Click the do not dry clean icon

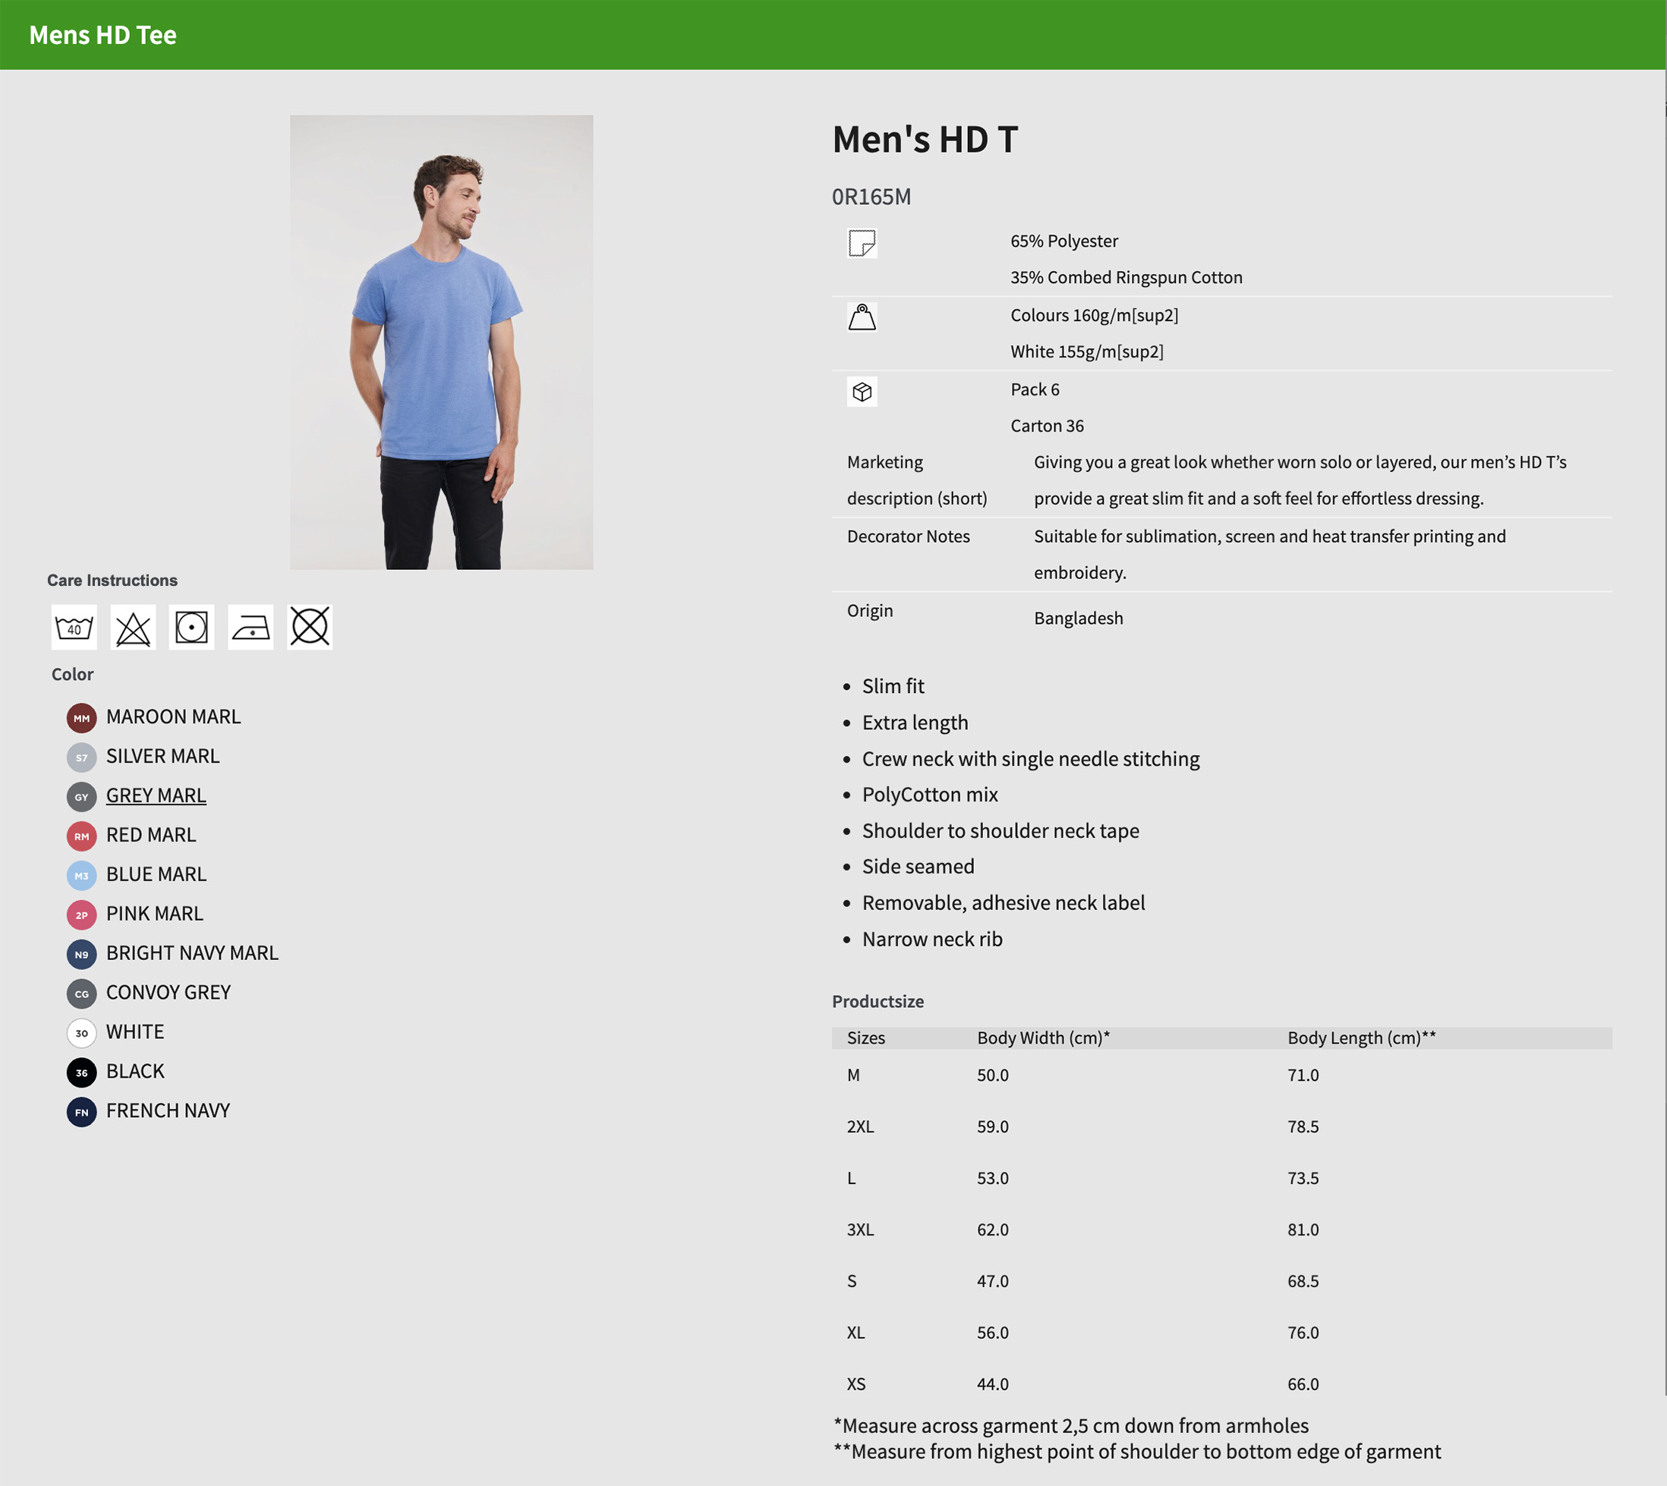[x=310, y=627]
